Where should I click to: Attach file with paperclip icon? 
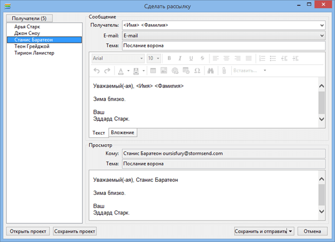(x=224, y=71)
